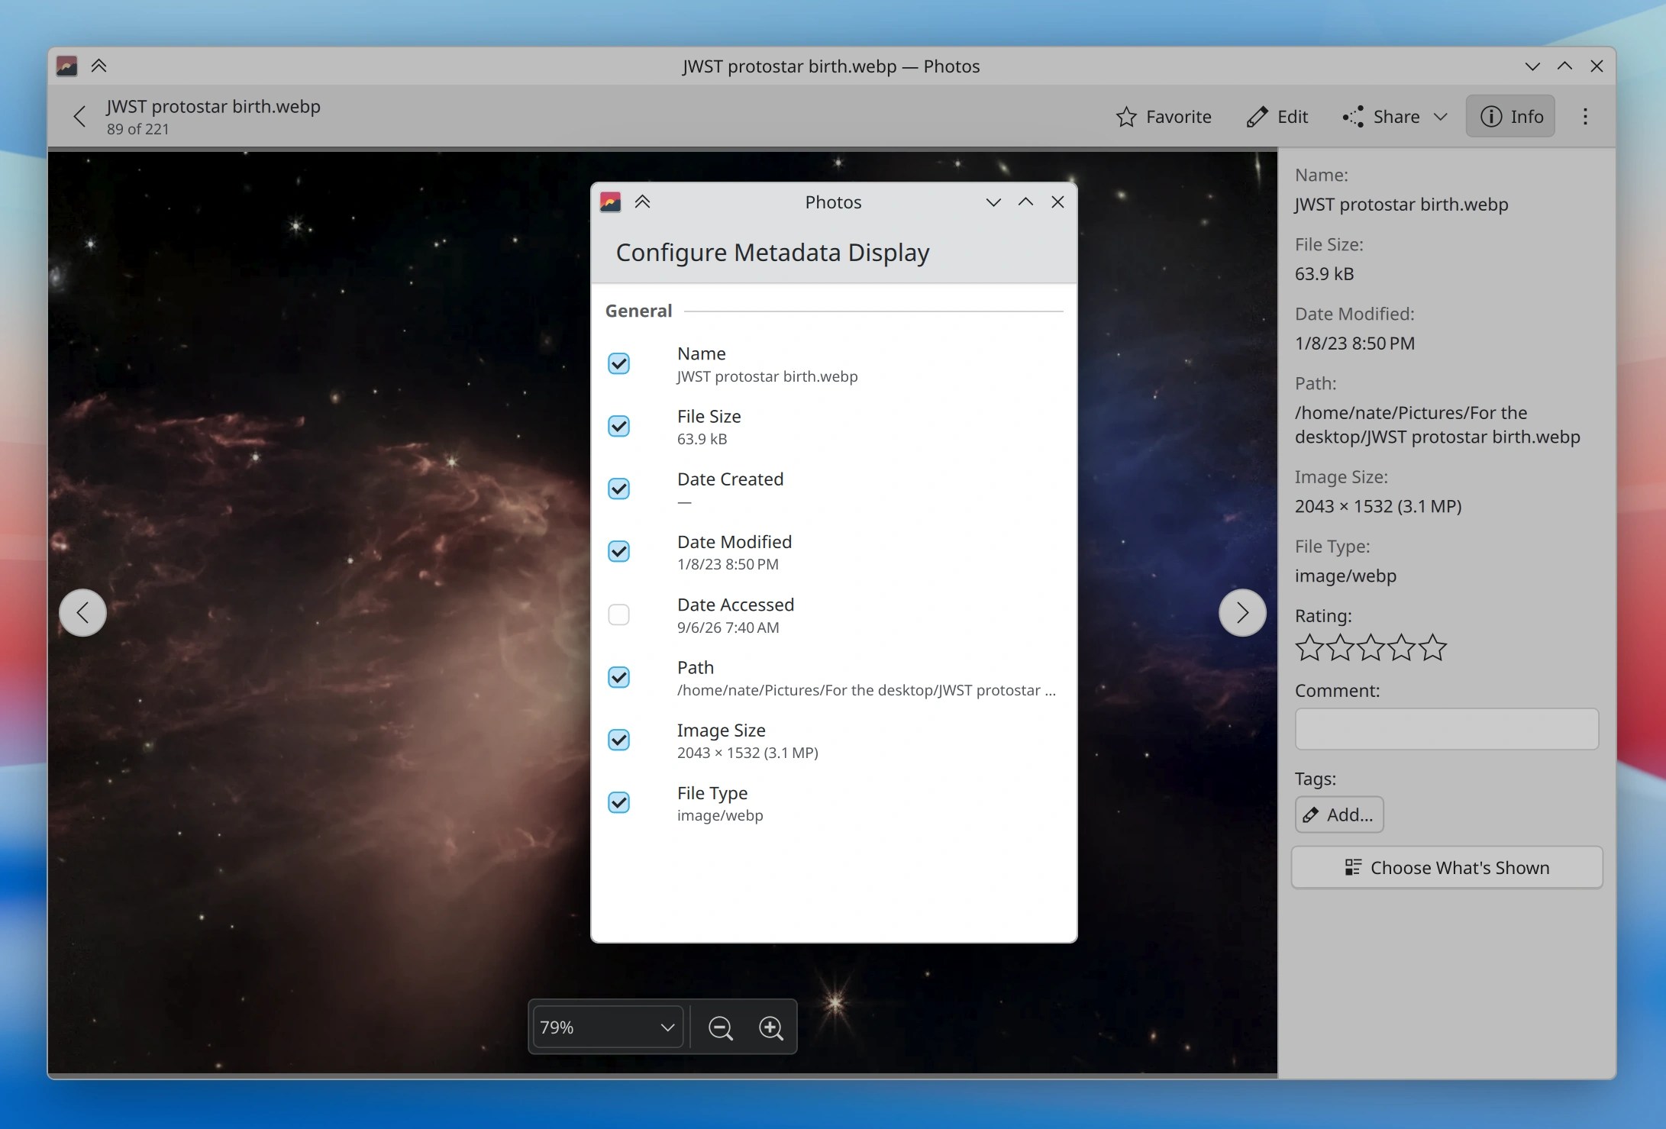Viewport: 1666px width, 1129px height.
Task: Uncheck the Date Created checkbox
Action: (x=618, y=489)
